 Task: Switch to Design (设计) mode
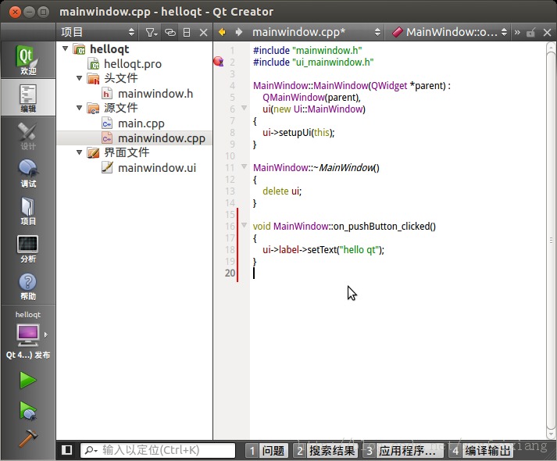(x=27, y=136)
